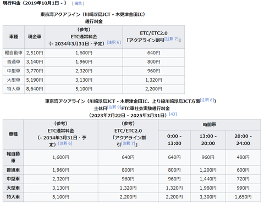This screenshot has height=204, width=264.
Task: Click the 3,770円 cash fare cell
Action: (35, 71)
